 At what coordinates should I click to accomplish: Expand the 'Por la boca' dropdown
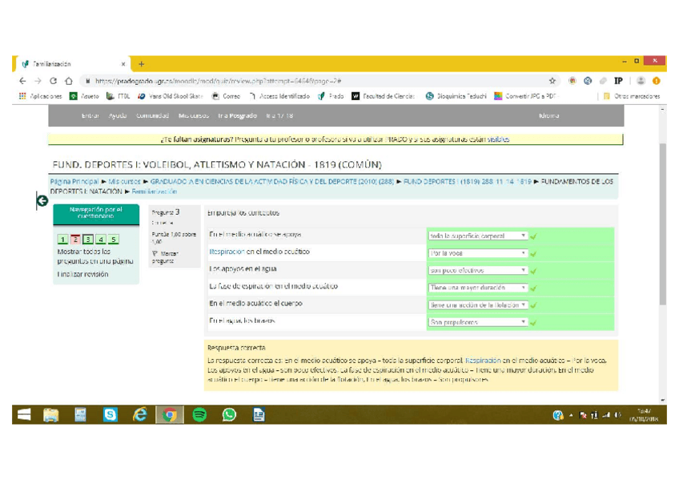click(x=477, y=253)
